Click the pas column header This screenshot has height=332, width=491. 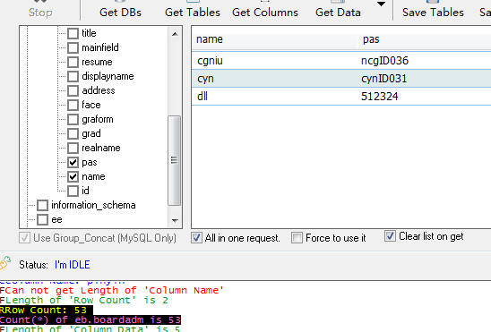click(x=425, y=39)
